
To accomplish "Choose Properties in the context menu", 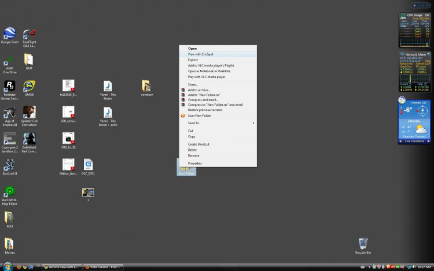I will 218,164.
